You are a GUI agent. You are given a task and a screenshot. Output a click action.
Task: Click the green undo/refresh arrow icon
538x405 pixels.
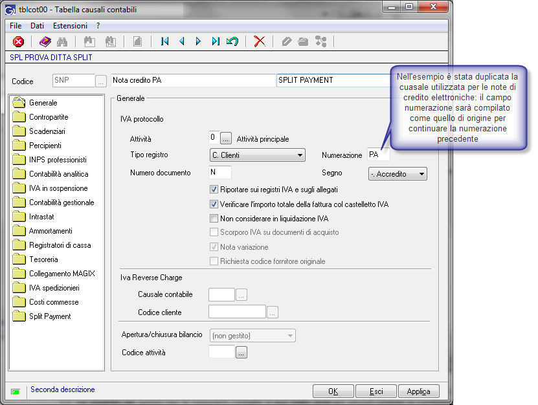tap(232, 41)
